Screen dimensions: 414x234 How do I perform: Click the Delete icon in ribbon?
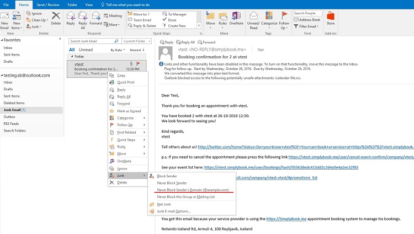pyautogui.click(x=56, y=18)
